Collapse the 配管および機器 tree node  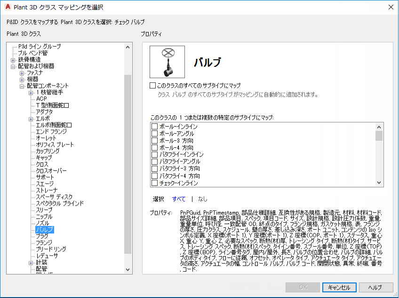coord(13,67)
